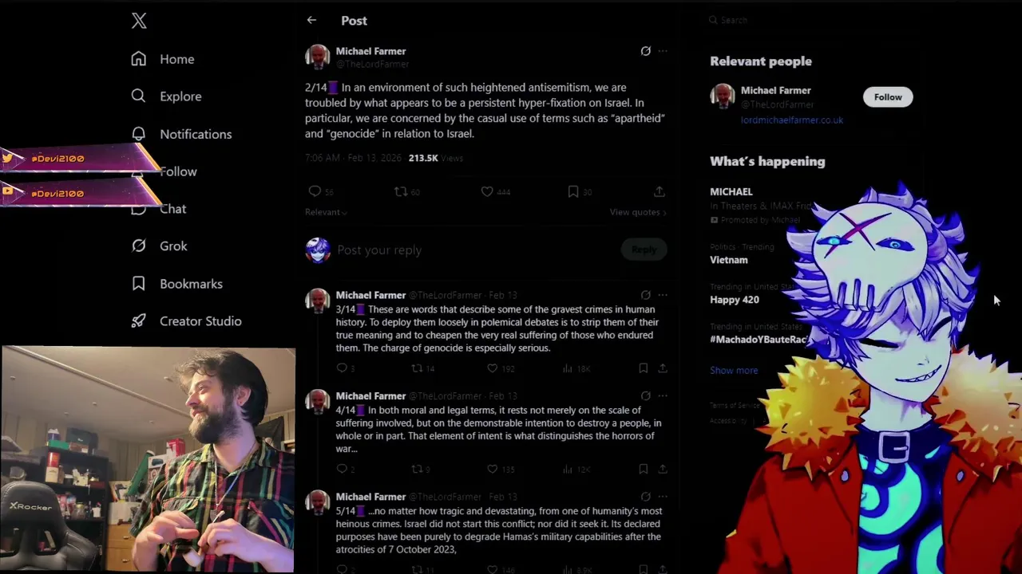This screenshot has width=1022, height=574.
Task: Open lordmichaelfarmer.co.uk link
Action: point(791,120)
